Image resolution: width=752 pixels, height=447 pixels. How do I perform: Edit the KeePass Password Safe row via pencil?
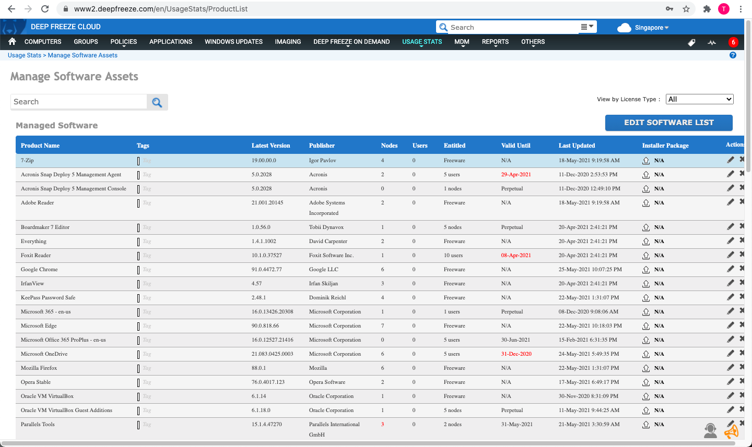click(731, 297)
